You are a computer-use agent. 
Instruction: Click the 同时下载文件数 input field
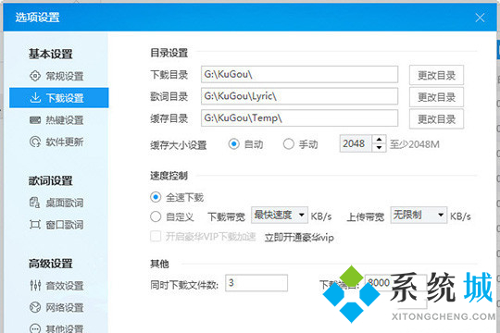coord(256,283)
